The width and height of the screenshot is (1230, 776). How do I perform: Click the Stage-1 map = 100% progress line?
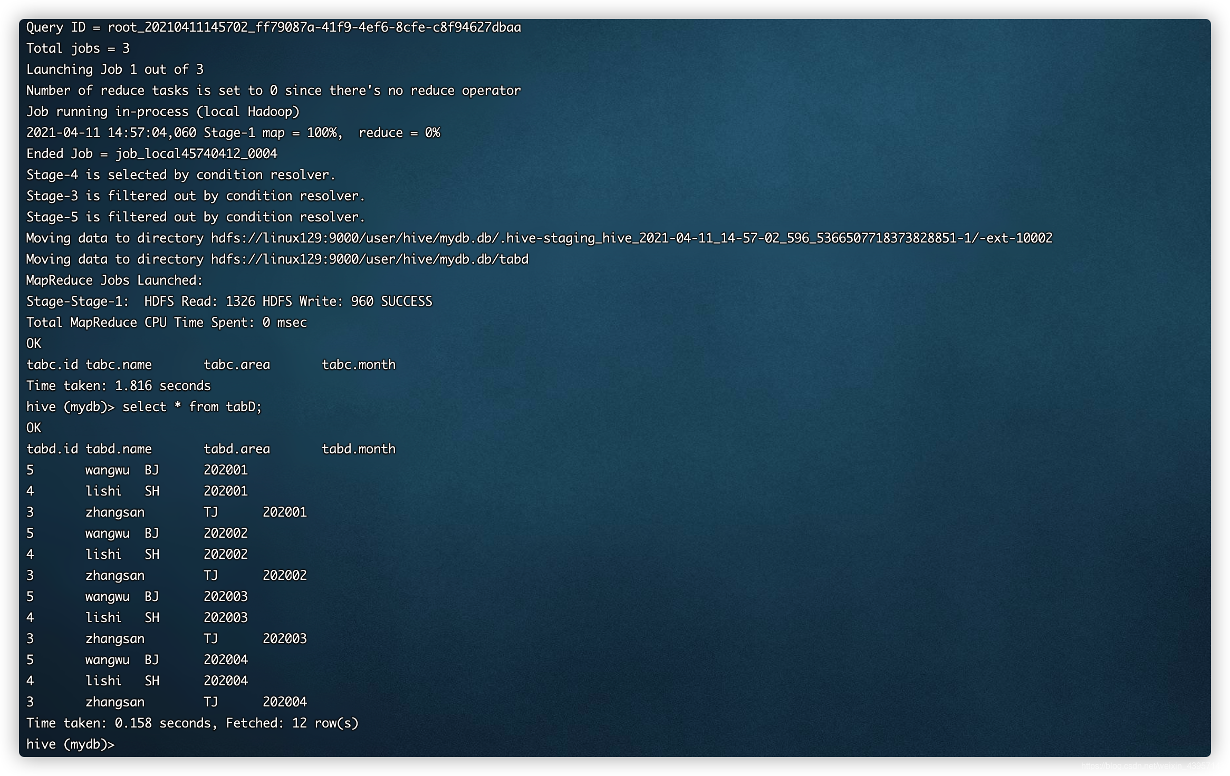233,133
